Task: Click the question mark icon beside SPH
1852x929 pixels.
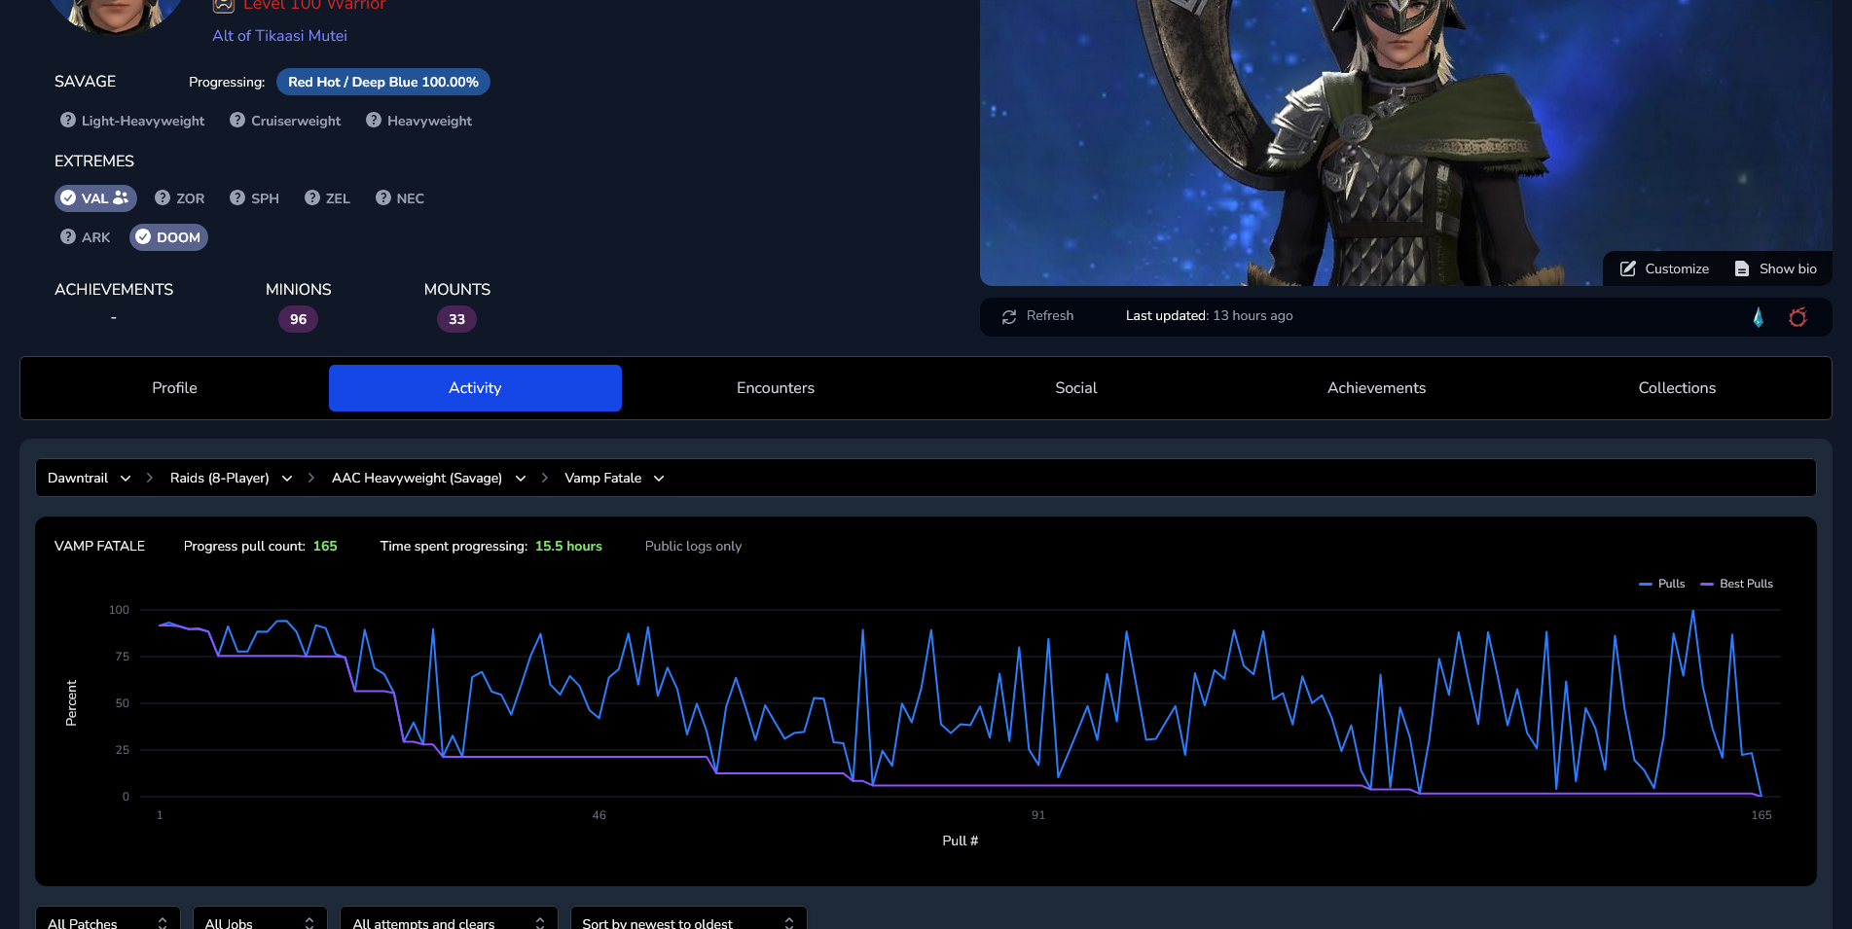Action: click(x=237, y=197)
